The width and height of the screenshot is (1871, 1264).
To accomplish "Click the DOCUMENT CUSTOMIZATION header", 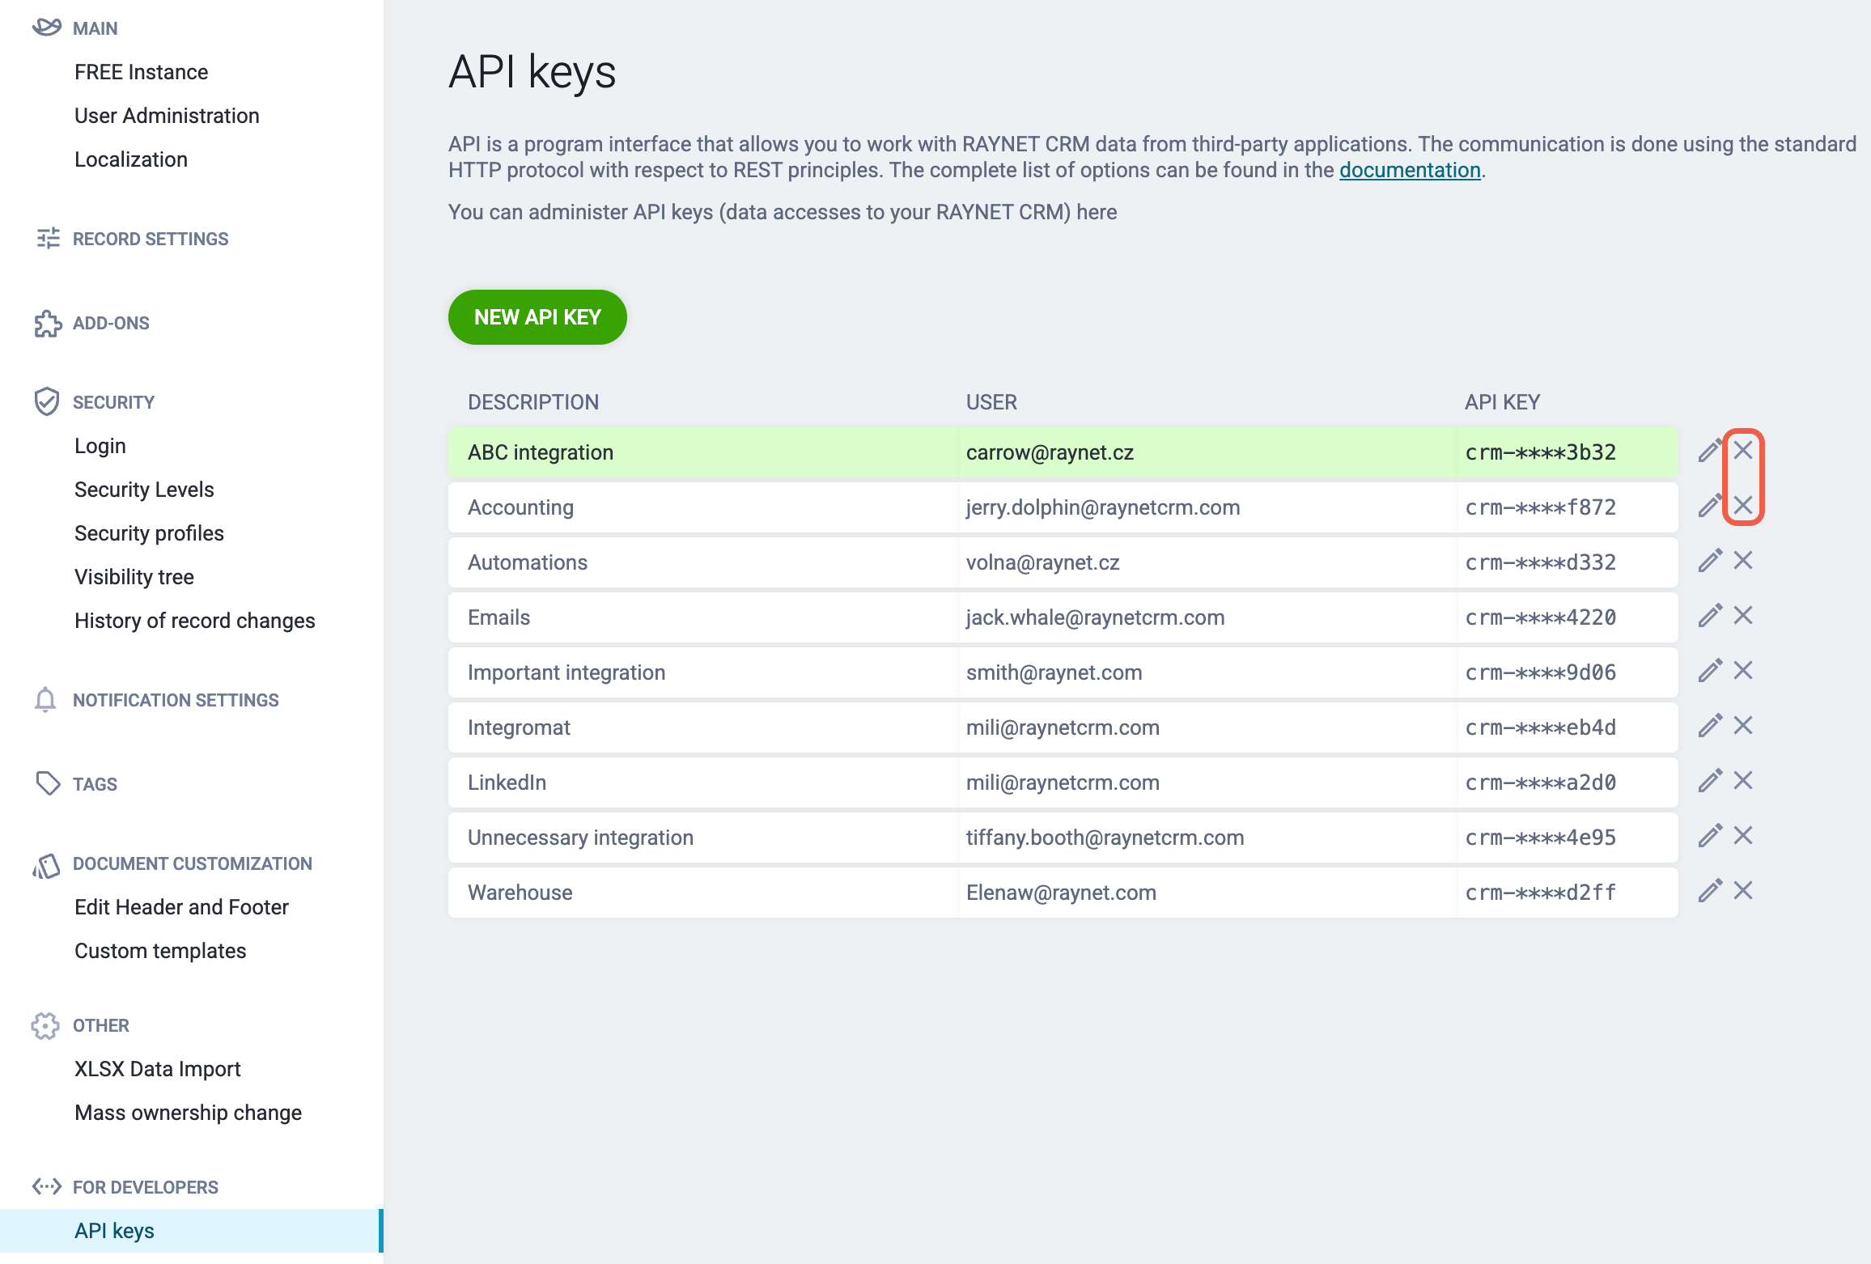I will coord(193,863).
